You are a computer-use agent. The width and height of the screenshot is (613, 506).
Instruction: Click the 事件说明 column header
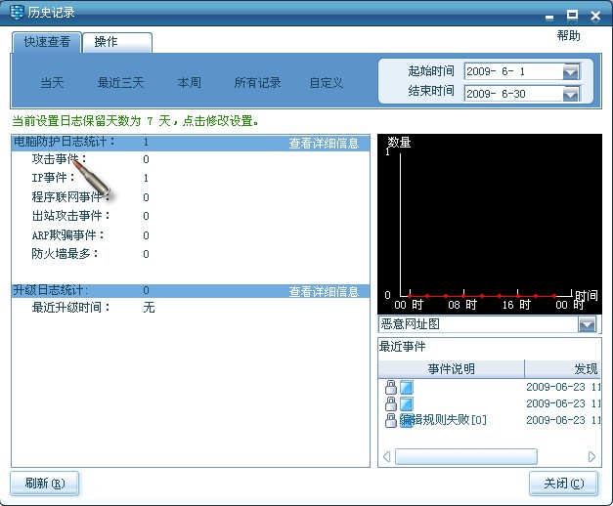point(451,369)
